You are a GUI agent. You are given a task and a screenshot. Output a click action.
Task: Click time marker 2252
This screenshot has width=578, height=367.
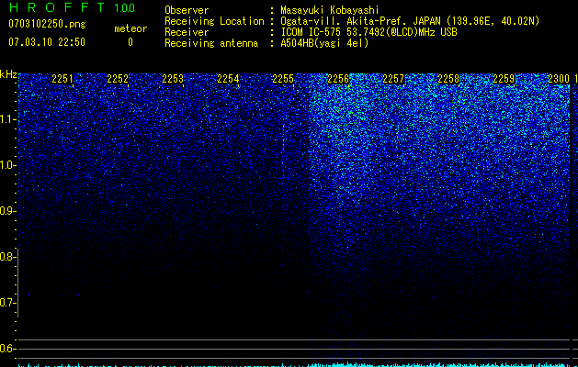118,79
